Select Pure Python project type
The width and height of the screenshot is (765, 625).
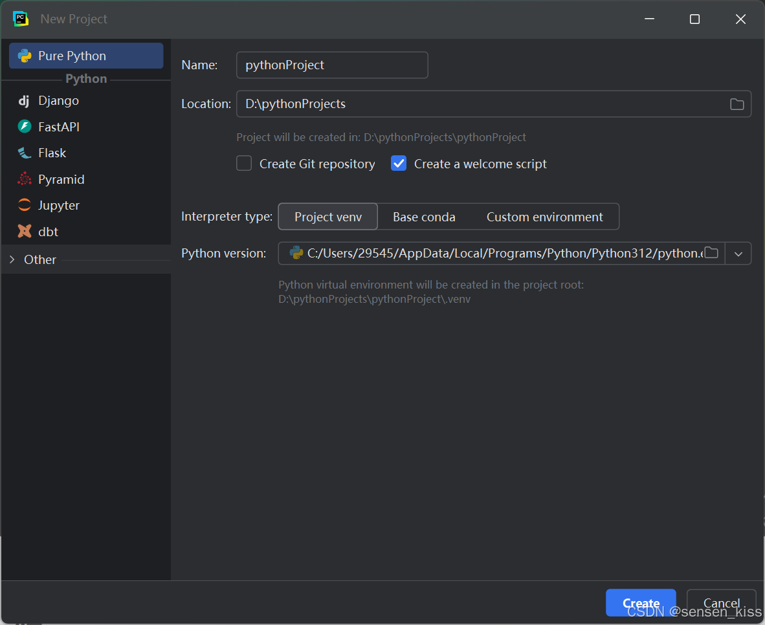click(86, 56)
